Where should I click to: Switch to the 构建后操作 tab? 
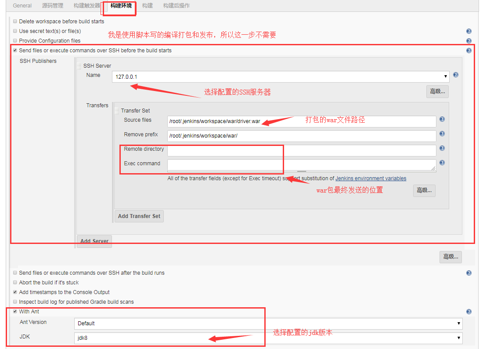point(176,6)
